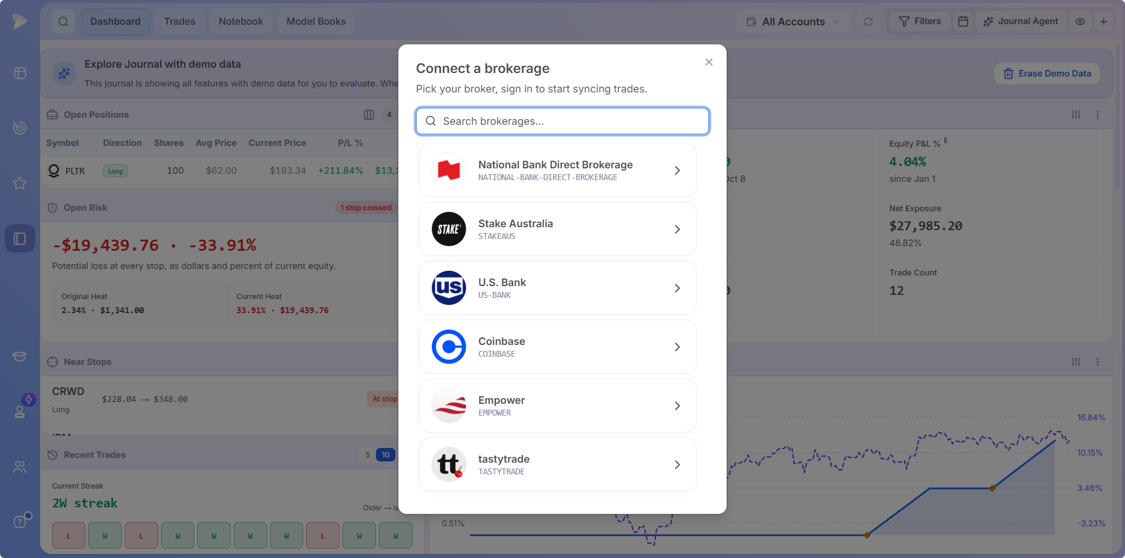Switch to the Trades tab
Screen dimensions: 1125x558
[x=179, y=22]
